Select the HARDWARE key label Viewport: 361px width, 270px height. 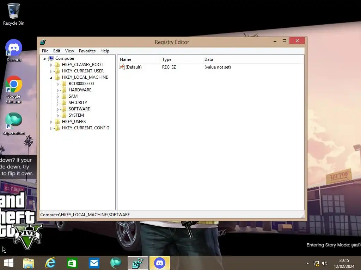tap(80, 90)
